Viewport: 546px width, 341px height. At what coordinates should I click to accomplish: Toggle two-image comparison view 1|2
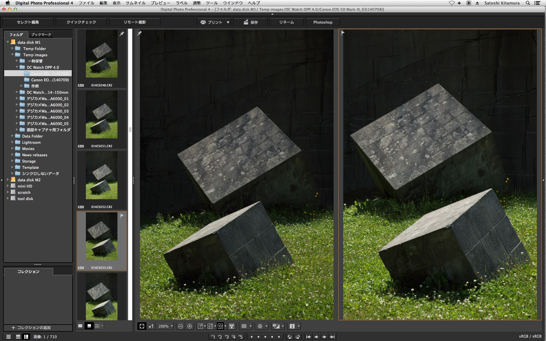(220, 326)
